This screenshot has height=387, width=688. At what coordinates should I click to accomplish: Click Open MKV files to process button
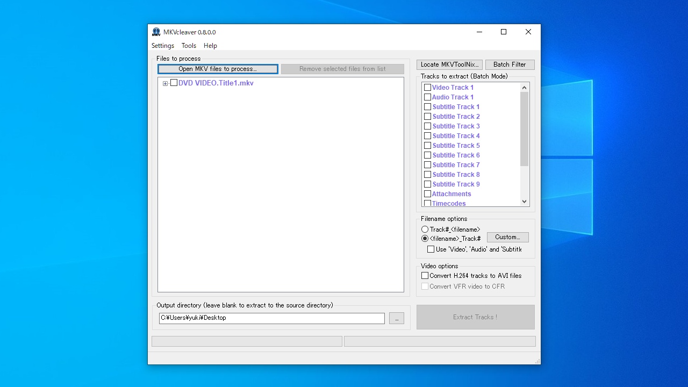[218, 69]
